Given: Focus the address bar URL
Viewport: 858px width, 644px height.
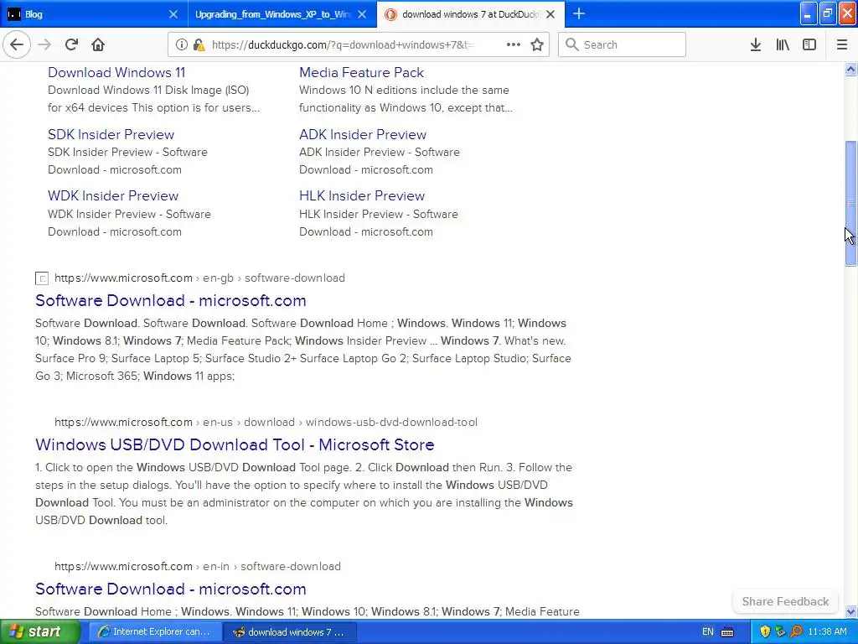Looking at the screenshot, I should pyautogui.click(x=343, y=45).
